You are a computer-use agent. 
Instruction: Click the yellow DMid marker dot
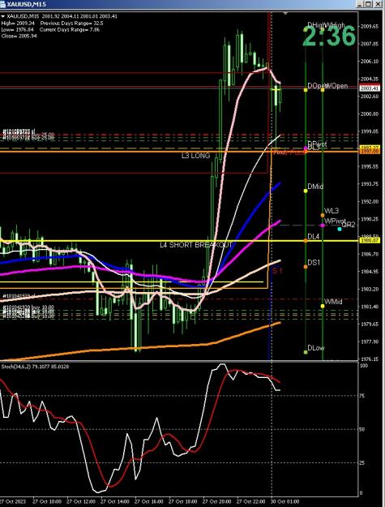[x=306, y=191]
